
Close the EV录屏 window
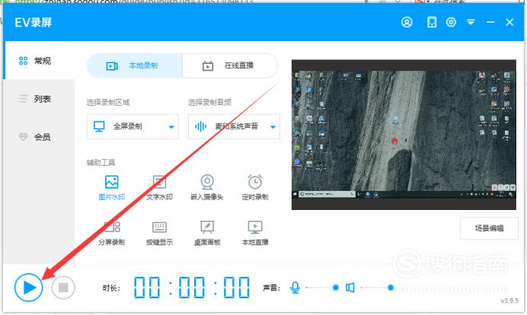click(x=509, y=22)
